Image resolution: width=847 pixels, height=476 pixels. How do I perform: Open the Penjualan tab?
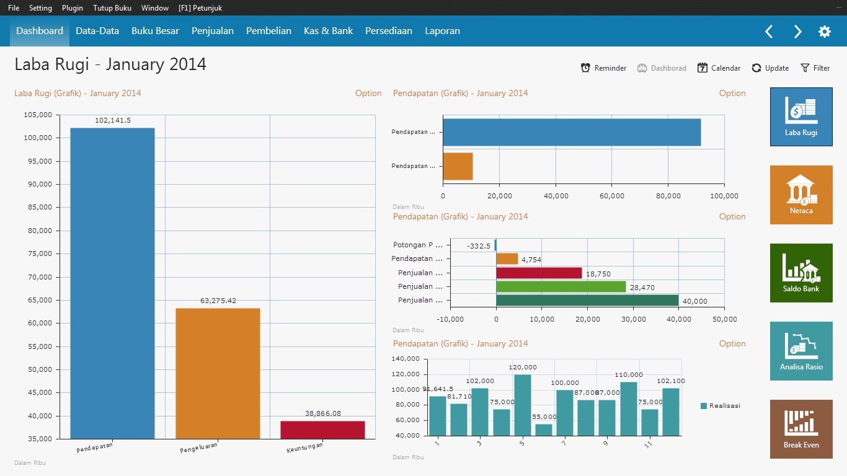pyautogui.click(x=213, y=31)
